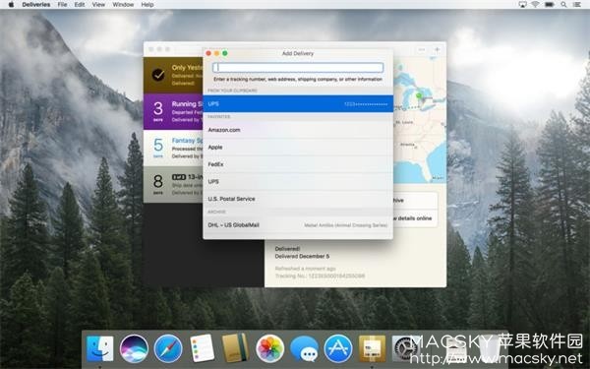590x369 pixels.
Task: Open Photos from the Dock
Action: click(269, 348)
